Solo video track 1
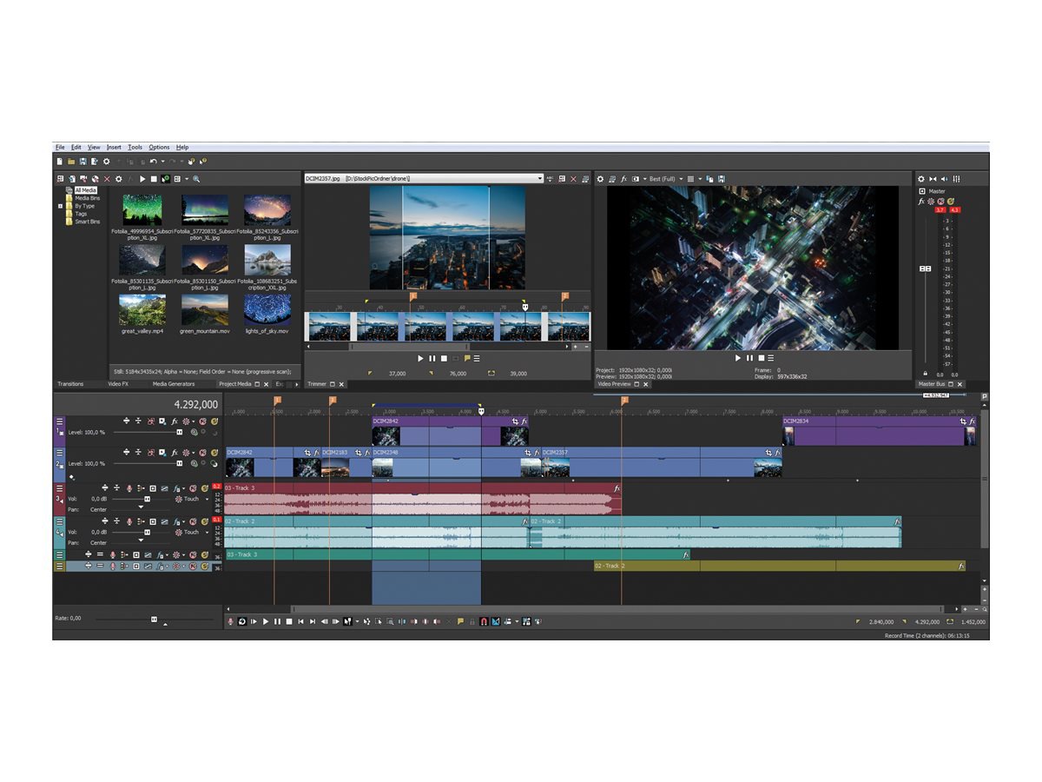Viewport: 1042px width, 782px height. pyautogui.click(x=214, y=421)
